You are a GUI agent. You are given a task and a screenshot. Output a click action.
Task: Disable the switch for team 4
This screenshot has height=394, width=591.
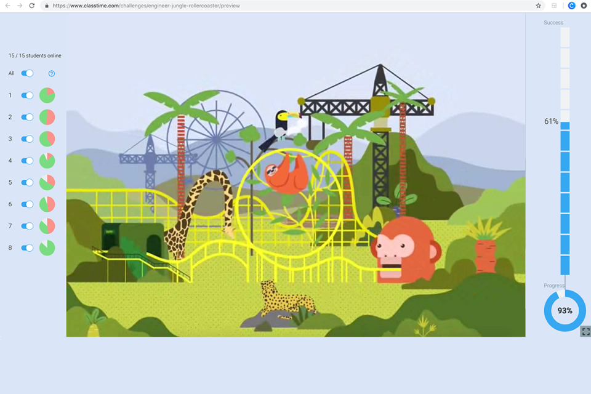coord(27,161)
